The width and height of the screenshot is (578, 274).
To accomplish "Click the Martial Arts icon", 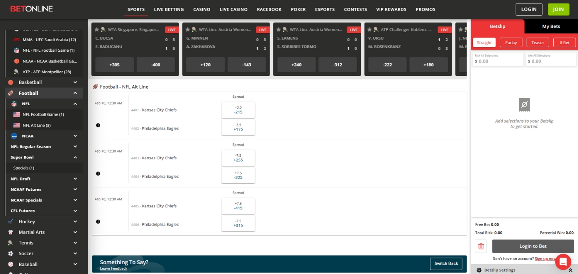I will (x=11, y=232).
